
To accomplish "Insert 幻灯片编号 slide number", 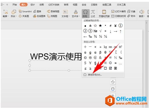I will 118,11.
